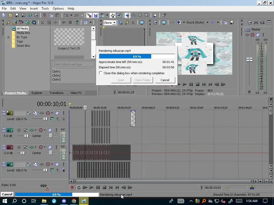Open the Project Media Views dropdown arrow
The height and width of the screenshot is (205, 274).
[x=90, y=22]
